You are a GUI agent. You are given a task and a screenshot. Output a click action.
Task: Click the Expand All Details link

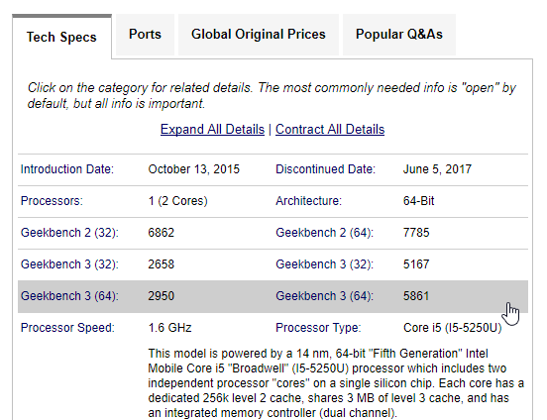click(212, 130)
